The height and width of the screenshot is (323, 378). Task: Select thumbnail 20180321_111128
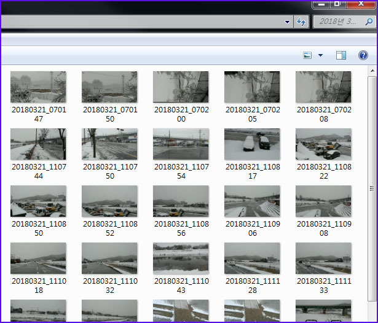pos(252,258)
